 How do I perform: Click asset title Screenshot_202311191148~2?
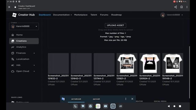[x=173, y=77]
